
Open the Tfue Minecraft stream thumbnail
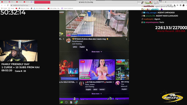pyautogui.click(x=122, y=70)
